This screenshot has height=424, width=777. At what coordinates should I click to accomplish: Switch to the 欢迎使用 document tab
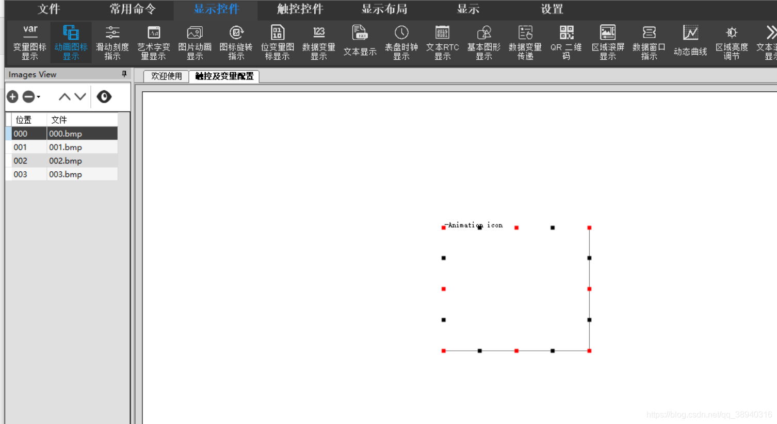coord(167,76)
